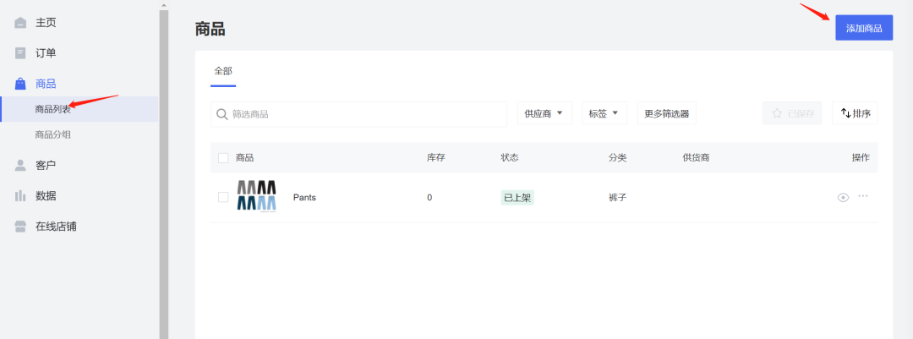Click the magnifier icon in search box

click(x=221, y=114)
